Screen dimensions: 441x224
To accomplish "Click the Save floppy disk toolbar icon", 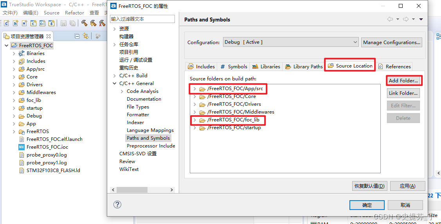I will 63,23.
